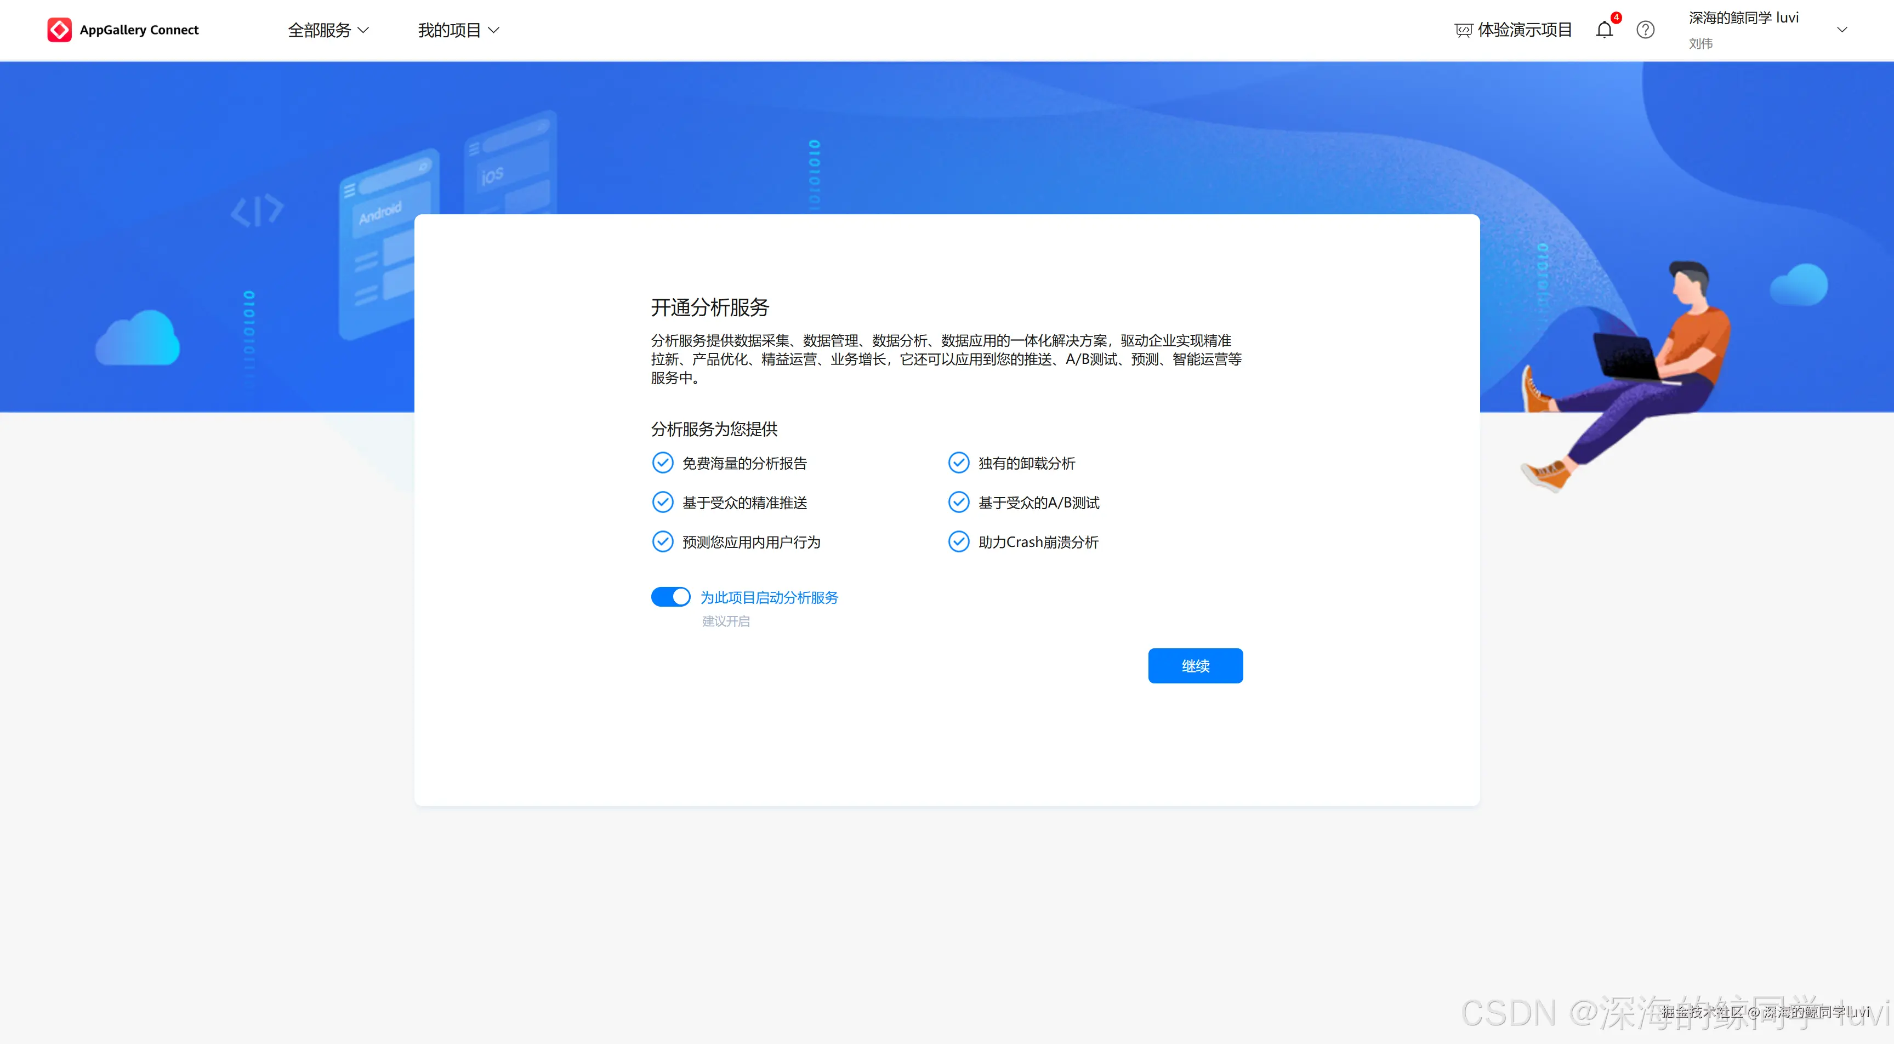Open the notification bell icon
The image size is (1894, 1044).
[x=1603, y=30]
